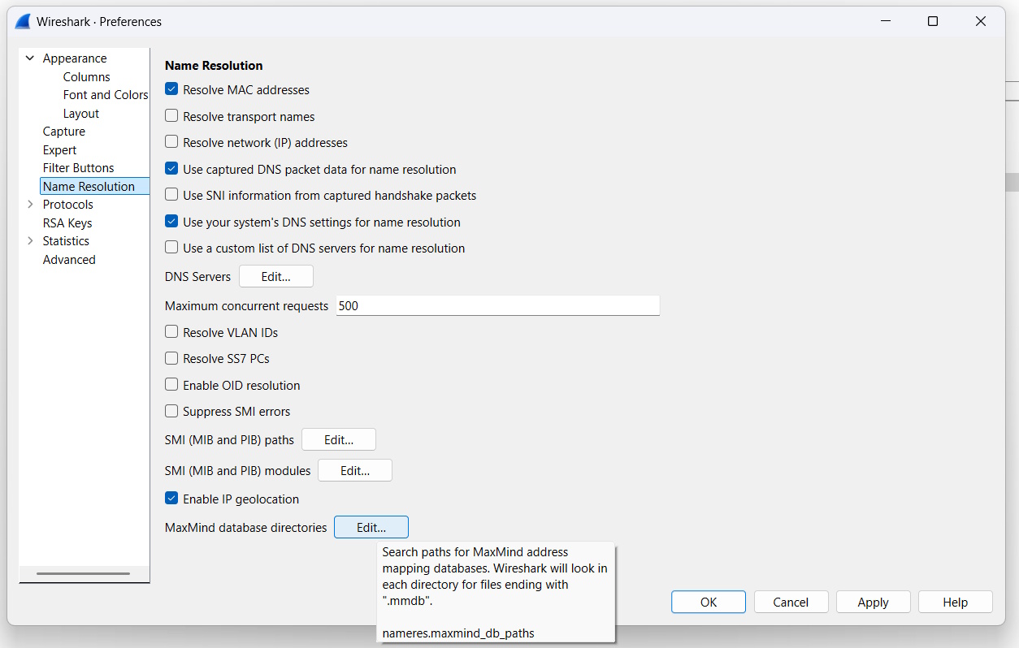Click the DNS Servers label

point(197,277)
